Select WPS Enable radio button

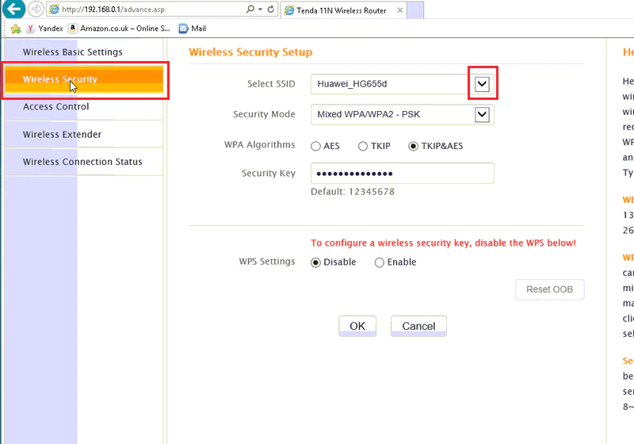point(380,262)
